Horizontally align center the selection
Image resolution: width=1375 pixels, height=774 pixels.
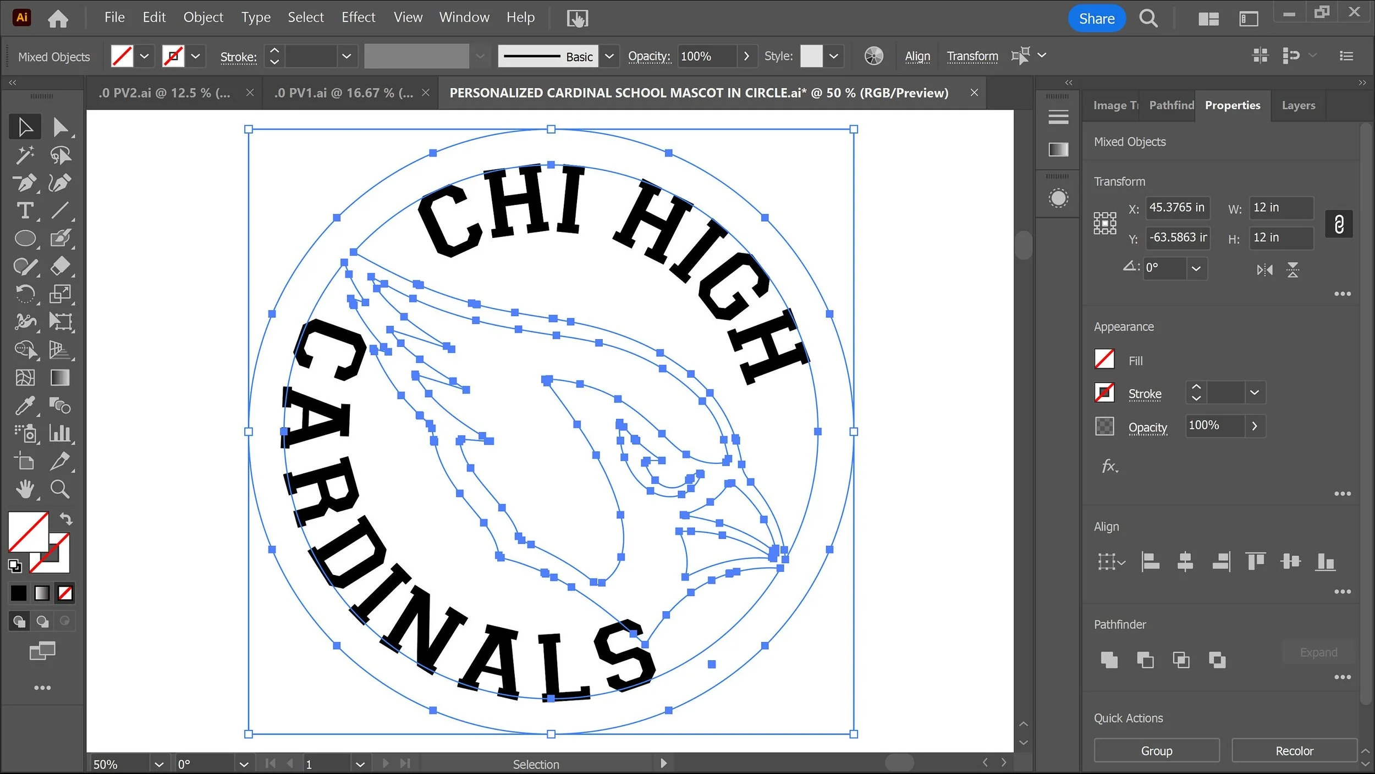(1185, 562)
